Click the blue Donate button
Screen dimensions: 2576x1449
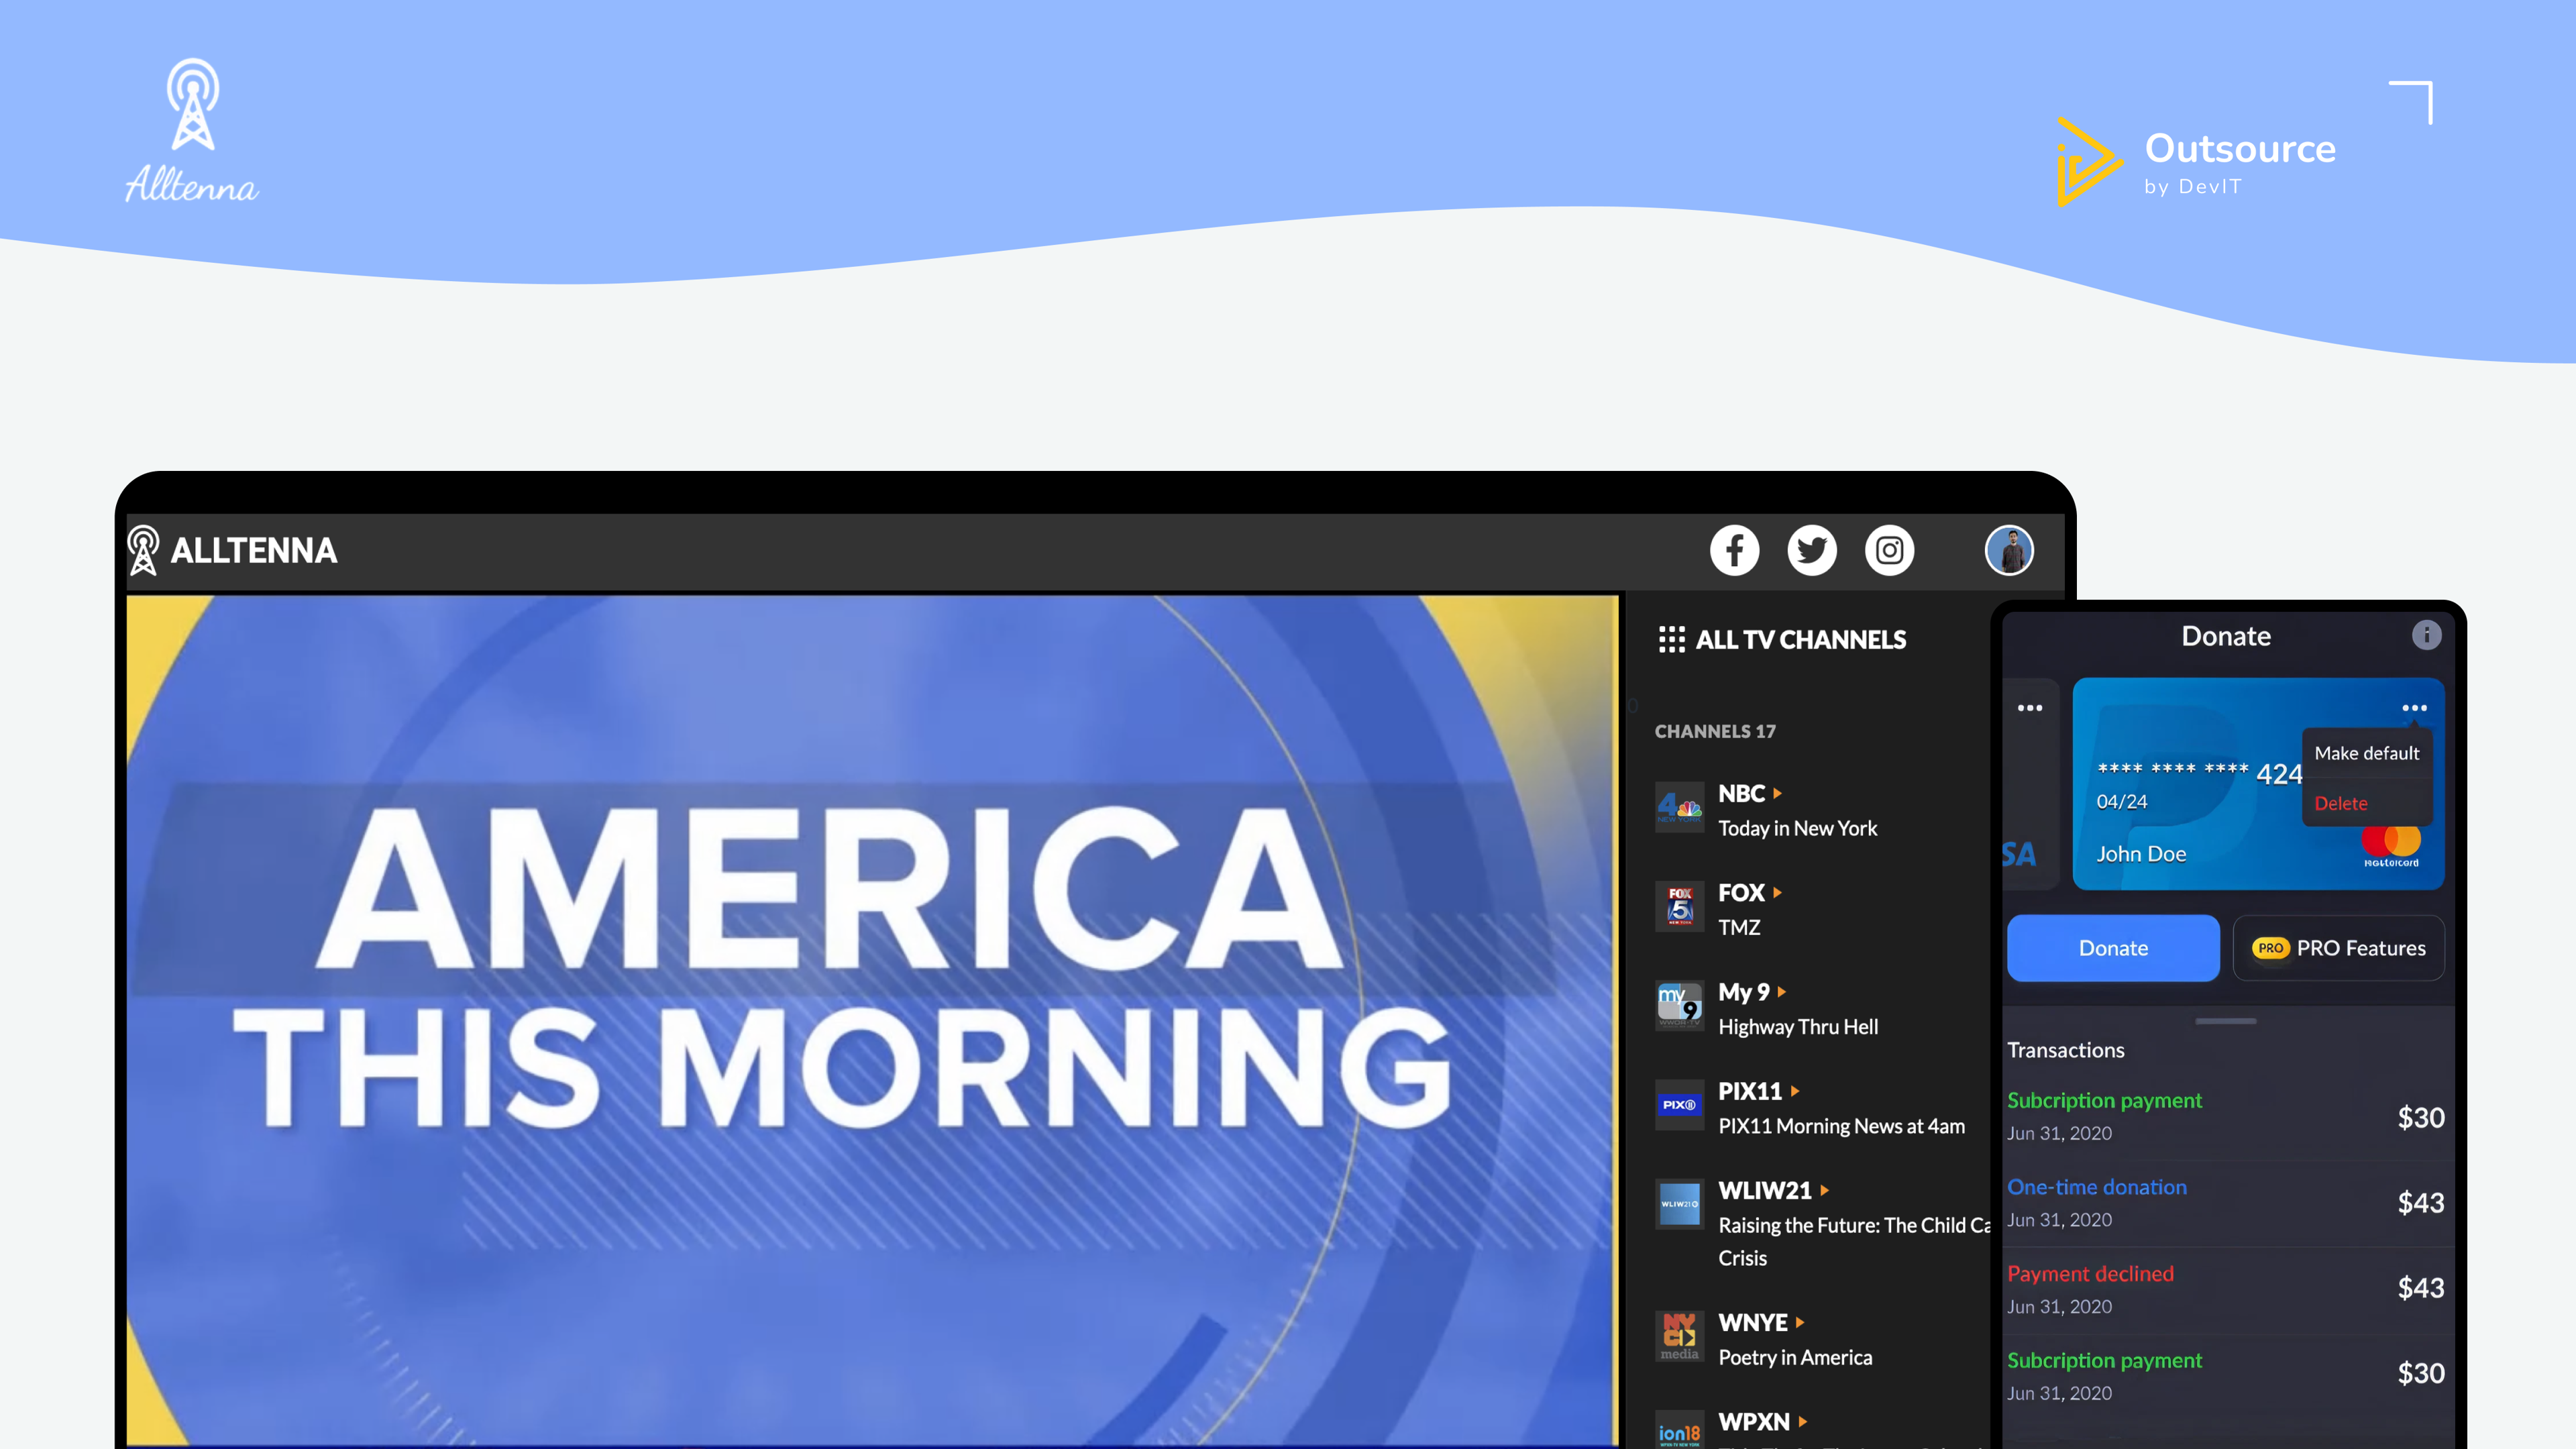pyautogui.click(x=2113, y=948)
